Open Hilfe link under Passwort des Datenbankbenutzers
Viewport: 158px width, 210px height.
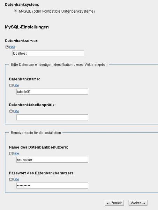pyautogui.click(x=16, y=179)
